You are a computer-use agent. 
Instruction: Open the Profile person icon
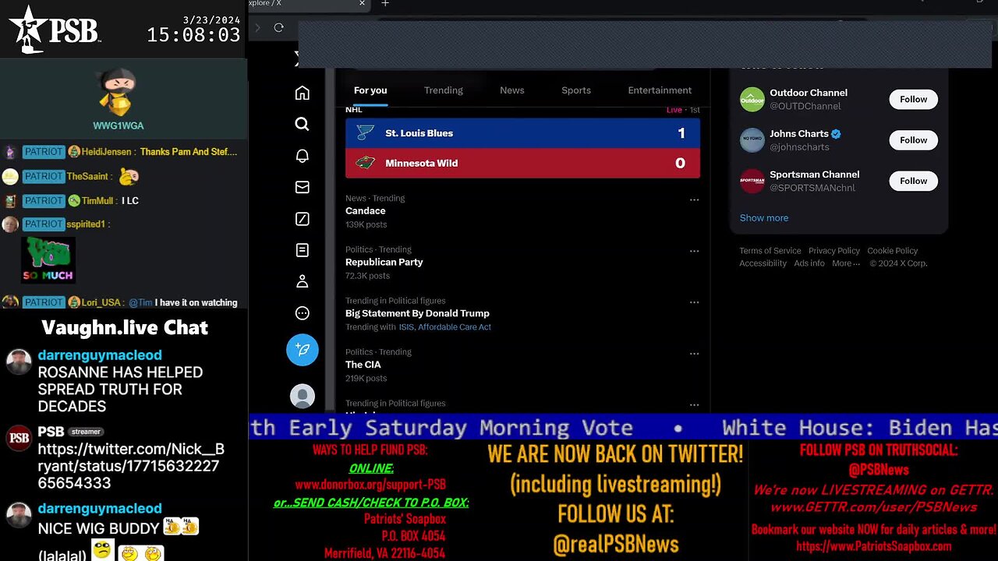(303, 281)
